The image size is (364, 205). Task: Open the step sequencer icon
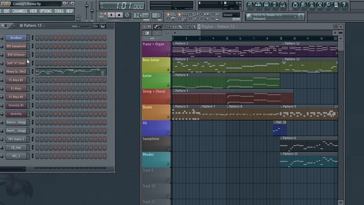[258, 5]
